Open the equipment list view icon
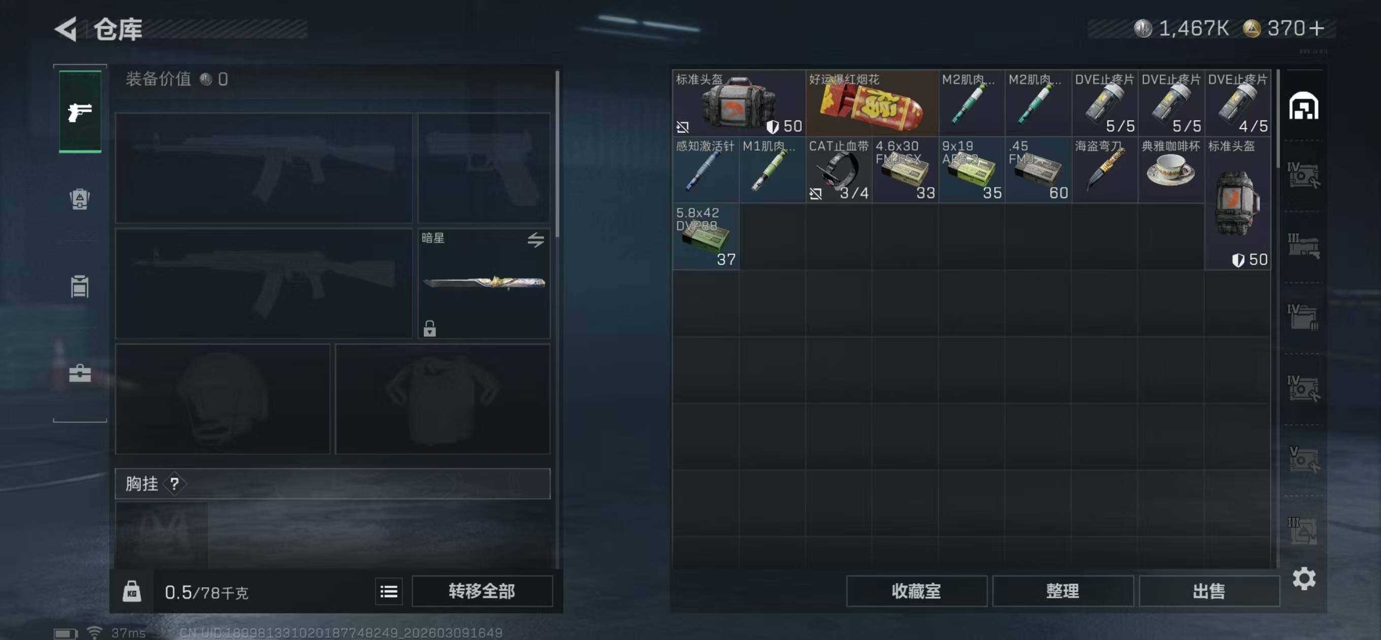Screen dimensions: 1381x640 point(389,591)
